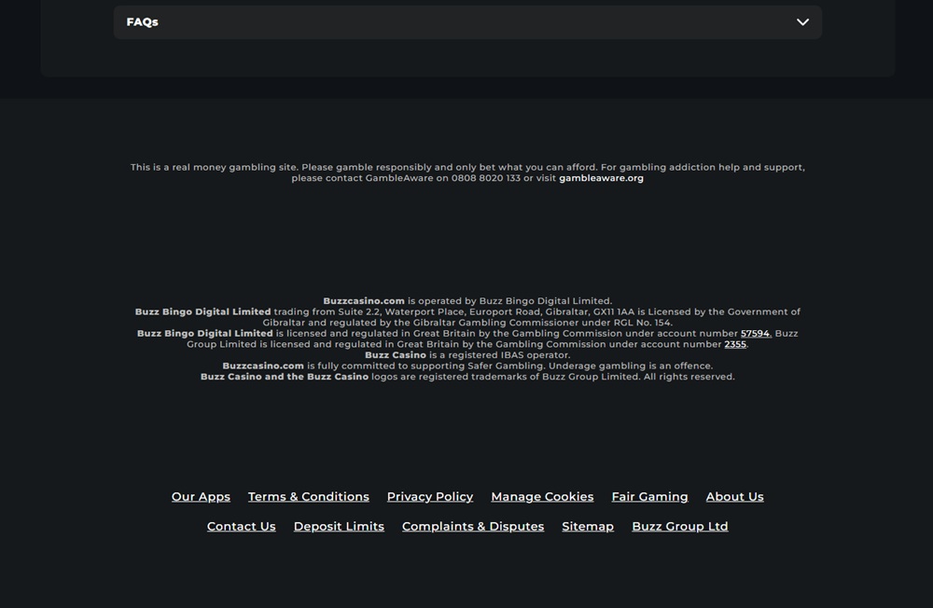The width and height of the screenshot is (933, 608).
Task: Click the bold Buzzcasino.com operated-by text
Action: 364,301
